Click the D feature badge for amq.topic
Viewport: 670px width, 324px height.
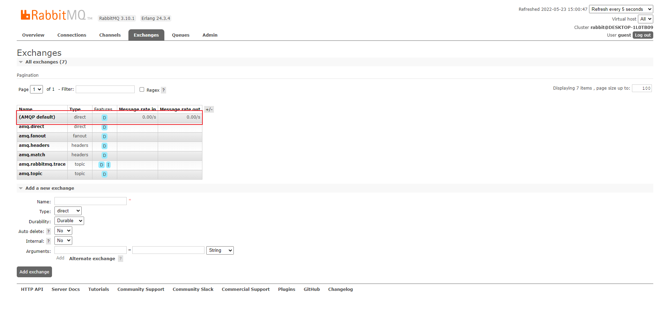pos(104,174)
